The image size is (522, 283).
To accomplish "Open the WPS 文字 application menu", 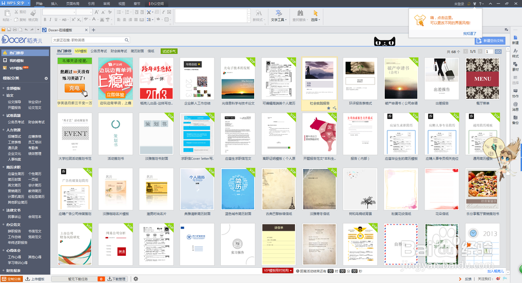I will 15,3.
